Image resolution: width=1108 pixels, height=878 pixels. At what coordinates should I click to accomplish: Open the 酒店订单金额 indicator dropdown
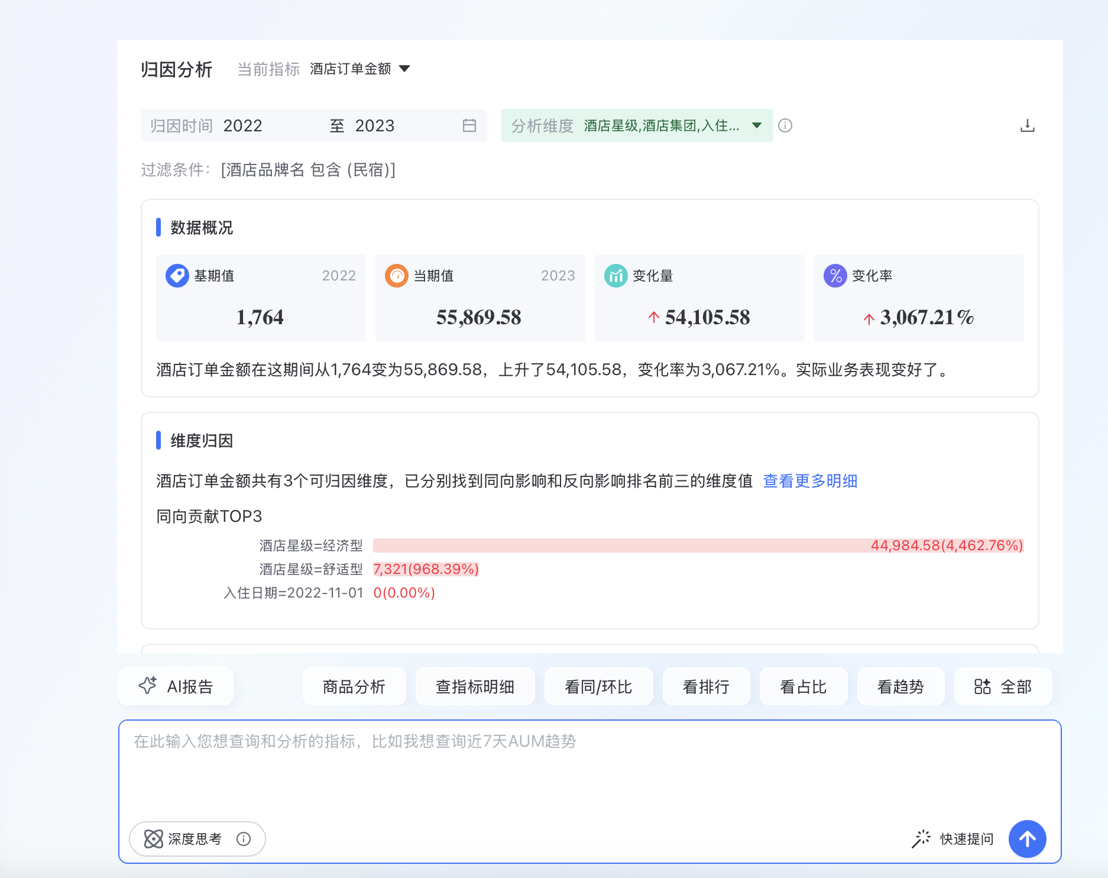[x=359, y=69]
